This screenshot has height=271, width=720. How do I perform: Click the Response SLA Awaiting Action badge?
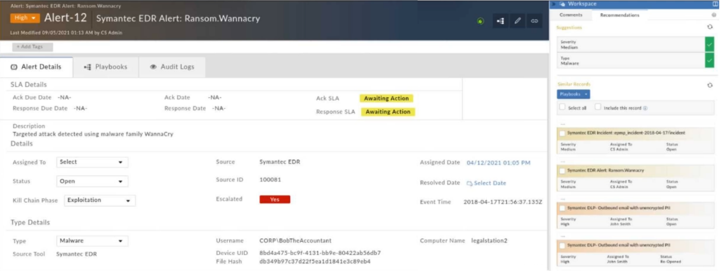point(388,112)
